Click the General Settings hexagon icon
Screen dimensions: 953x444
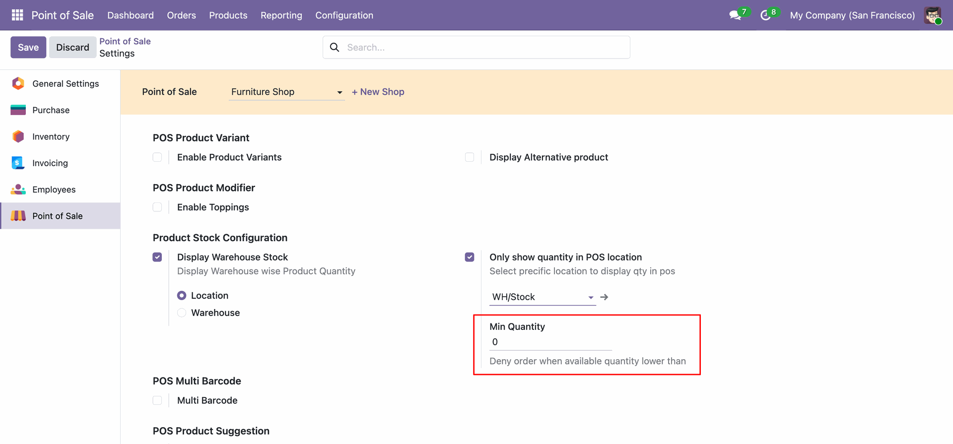18,83
